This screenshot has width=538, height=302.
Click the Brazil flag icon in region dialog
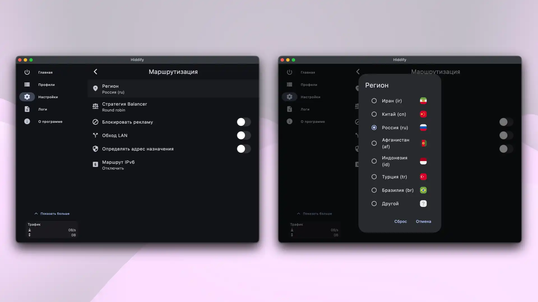point(423,190)
